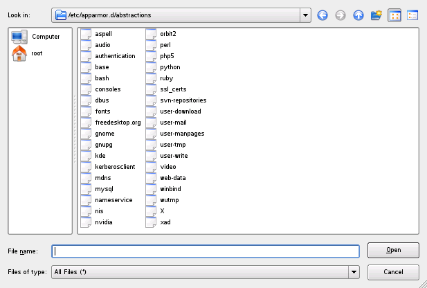This screenshot has height=288, width=427.
Task: Click the video file name
Action: point(168,167)
